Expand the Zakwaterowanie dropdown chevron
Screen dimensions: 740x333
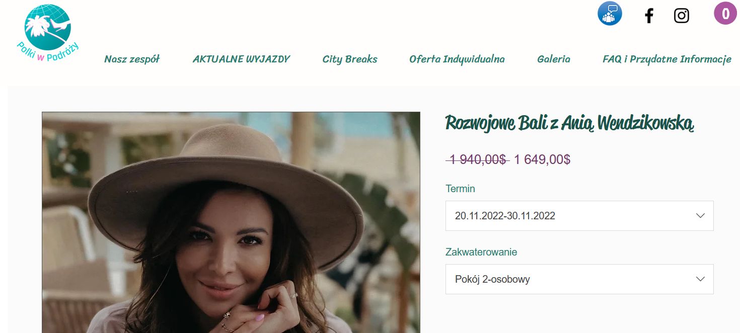tap(700, 279)
